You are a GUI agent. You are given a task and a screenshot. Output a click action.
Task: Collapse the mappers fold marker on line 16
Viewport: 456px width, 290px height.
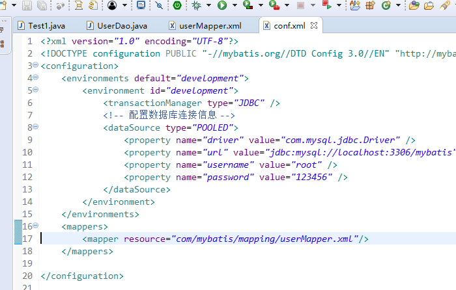pos(35,226)
